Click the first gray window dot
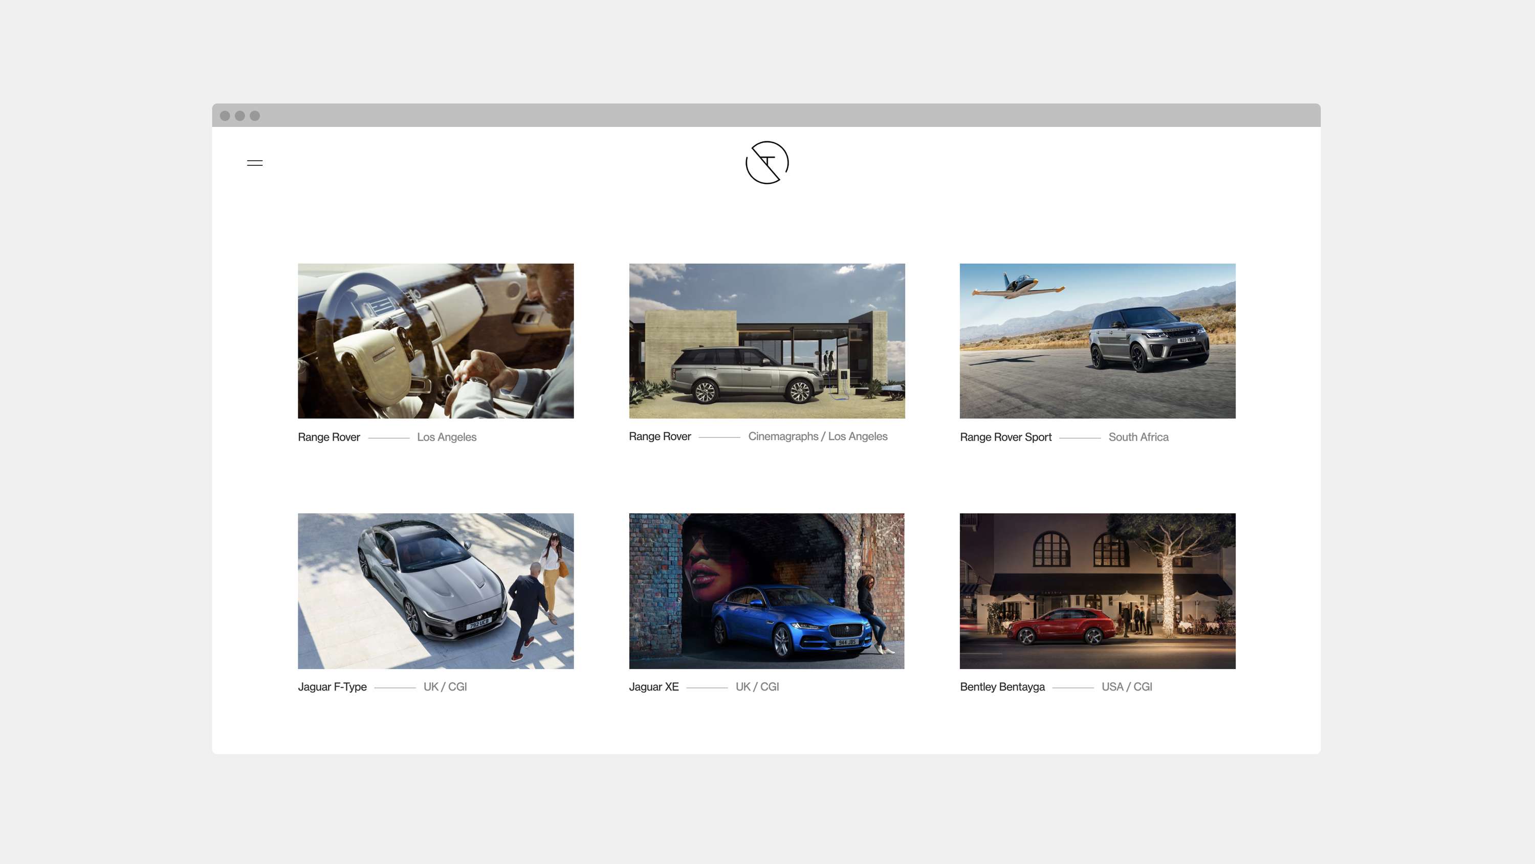This screenshot has height=864, width=1535. click(x=225, y=116)
